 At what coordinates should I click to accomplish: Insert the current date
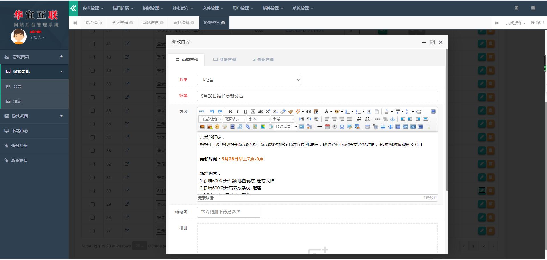327,127
